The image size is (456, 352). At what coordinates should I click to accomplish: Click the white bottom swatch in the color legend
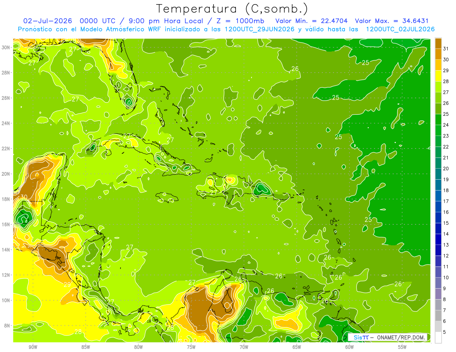(438, 338)
